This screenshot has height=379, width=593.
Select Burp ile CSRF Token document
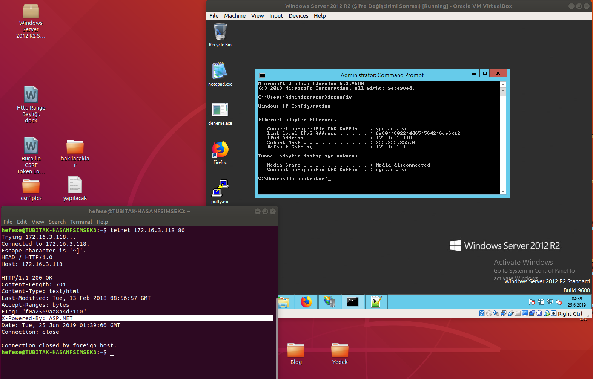(x=31, y=156)
